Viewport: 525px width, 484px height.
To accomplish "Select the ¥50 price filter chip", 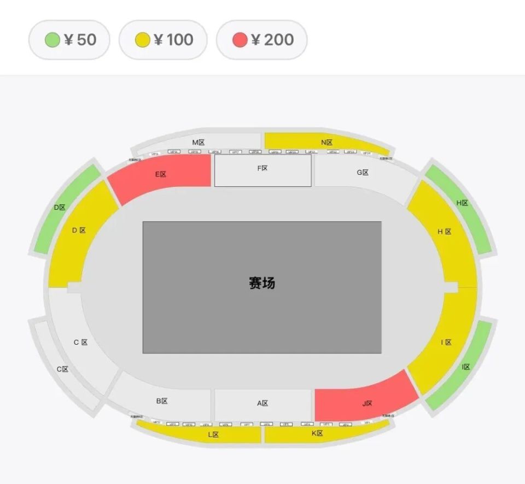I will pyautogui.click(x=69, y=40).
